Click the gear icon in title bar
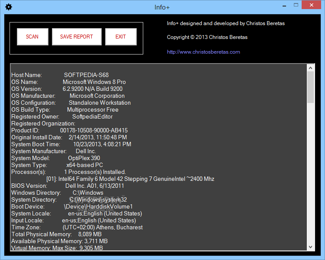 pyautogui.click(x=9, y=7)
